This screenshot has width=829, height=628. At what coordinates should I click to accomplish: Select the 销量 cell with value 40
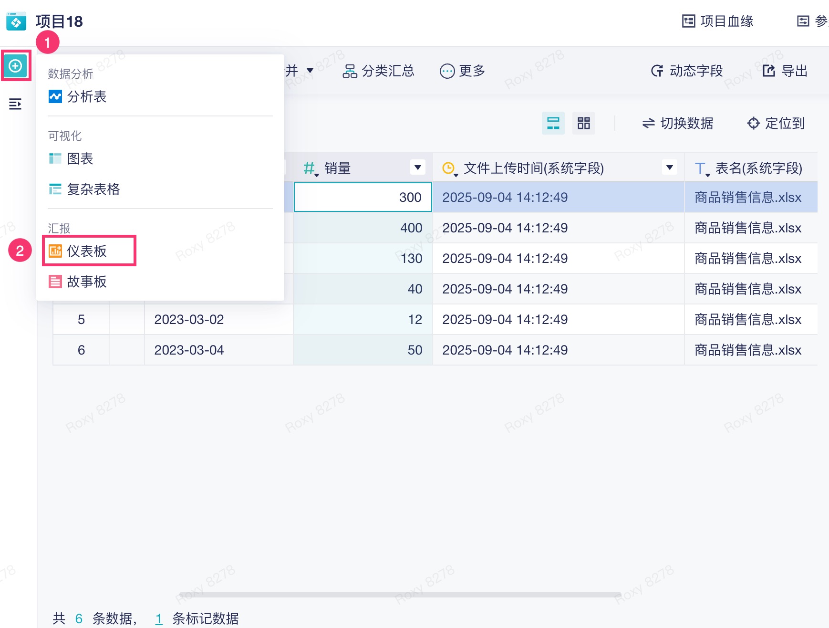click(x=363, y=289)
